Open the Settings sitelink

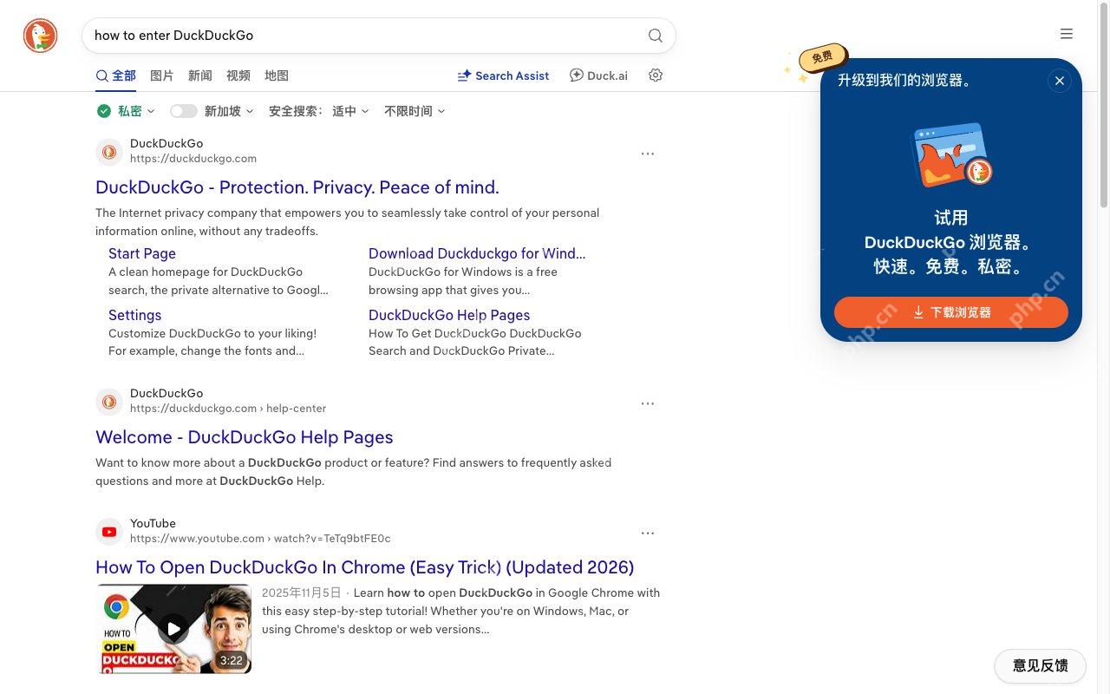pos(135,315)
